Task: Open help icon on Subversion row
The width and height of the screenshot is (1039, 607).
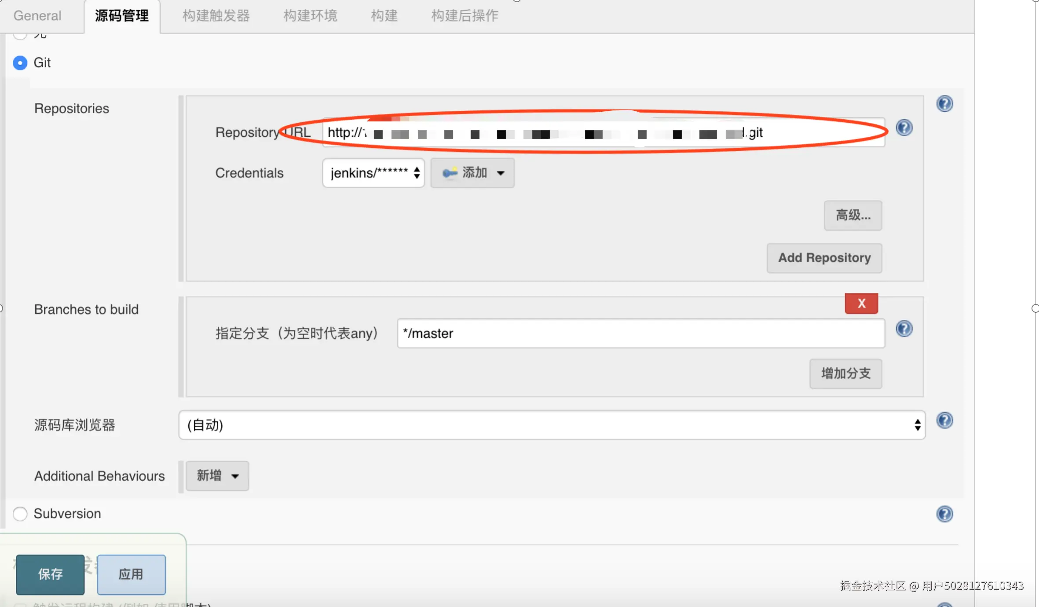Action: pos(944,514)
